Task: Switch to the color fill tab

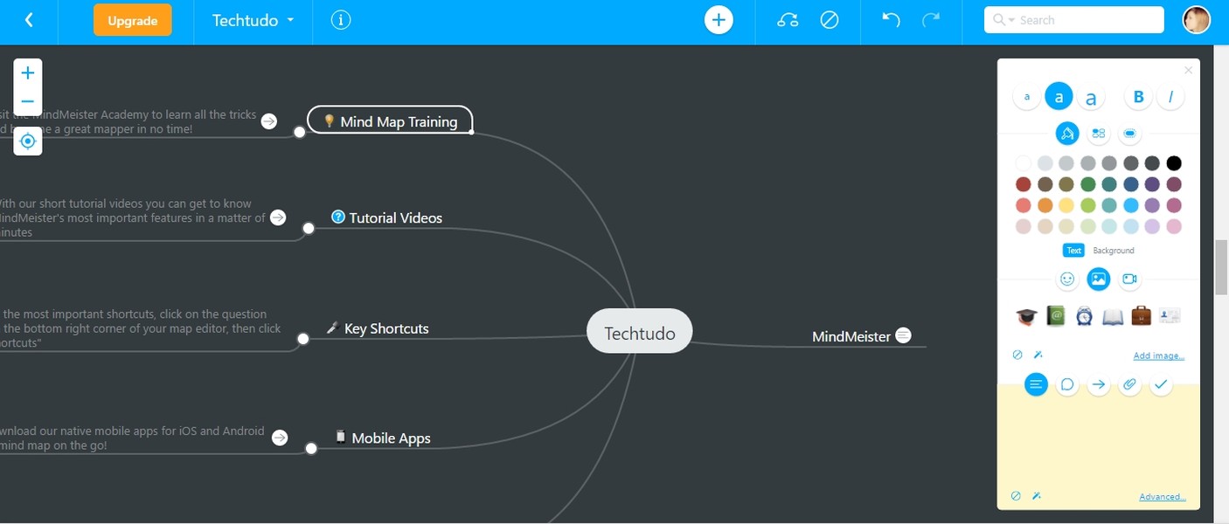Action: [x=1066, y=134]
